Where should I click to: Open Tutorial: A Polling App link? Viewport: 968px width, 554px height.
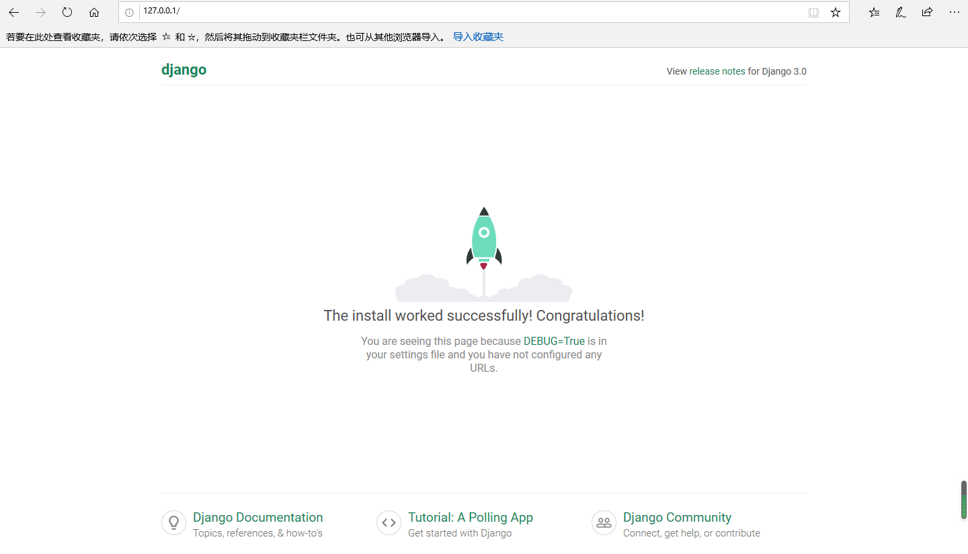471,517
